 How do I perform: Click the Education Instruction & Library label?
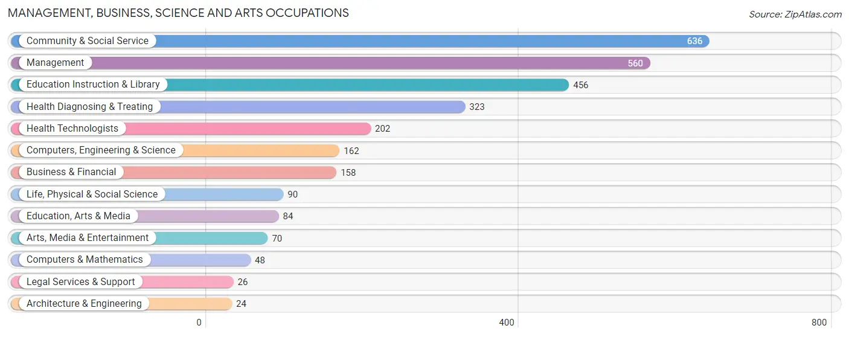[93, 85]
